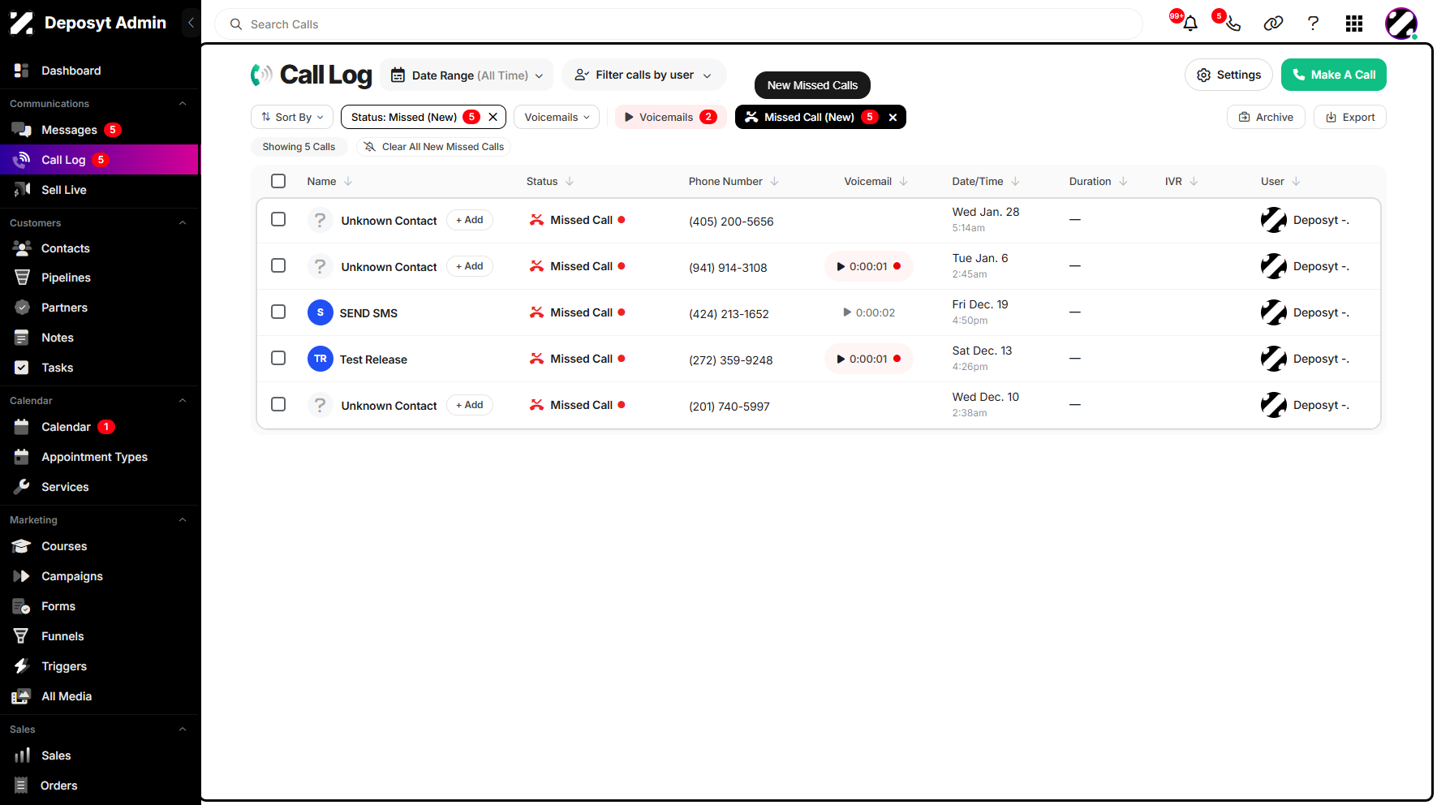The width and height of the screenshot is (1437, 805).
Task: Add contact for (405) 200-5656
Action: tap(470, 220)
